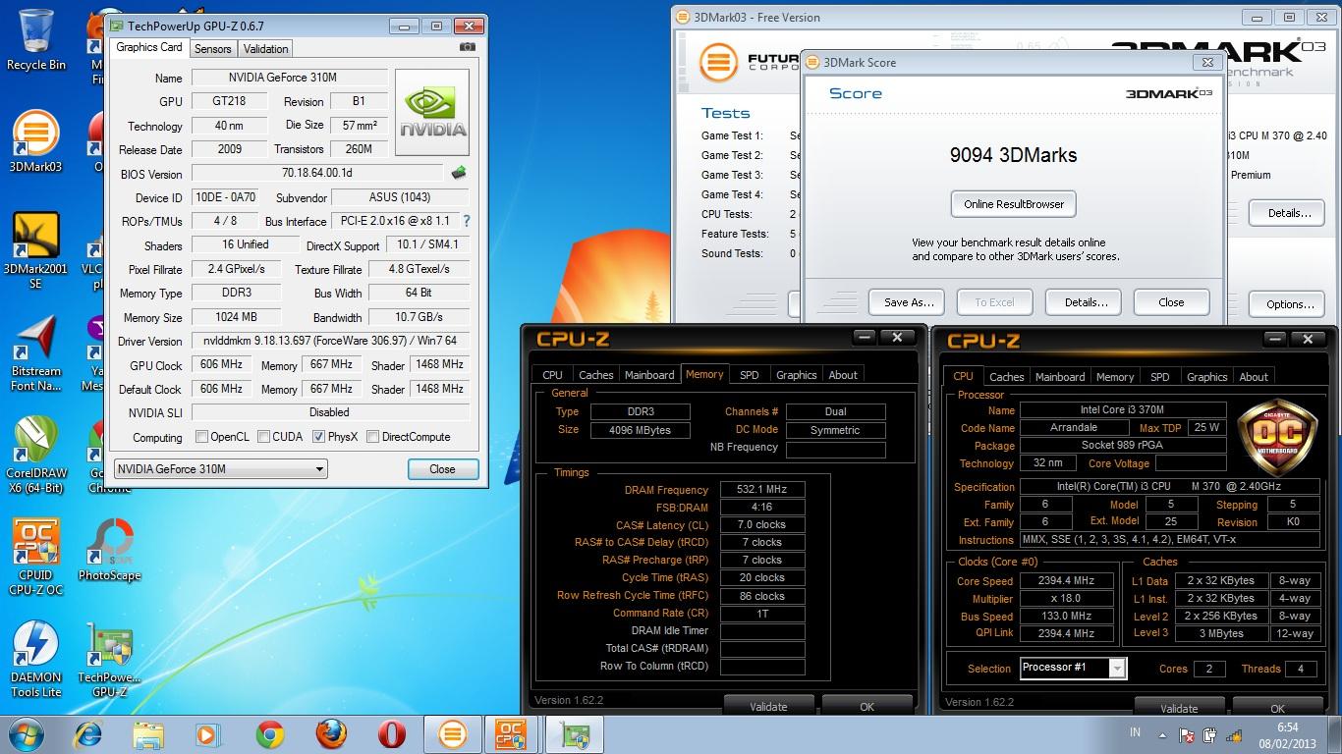The image size is (1342, 754).
Task: Launch Google Chrome from the taskbar
Action: pyautogui.click(x=270, y=734)
